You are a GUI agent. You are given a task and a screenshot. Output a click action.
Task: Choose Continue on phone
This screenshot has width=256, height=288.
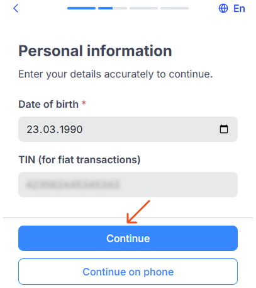click(128, 272)
